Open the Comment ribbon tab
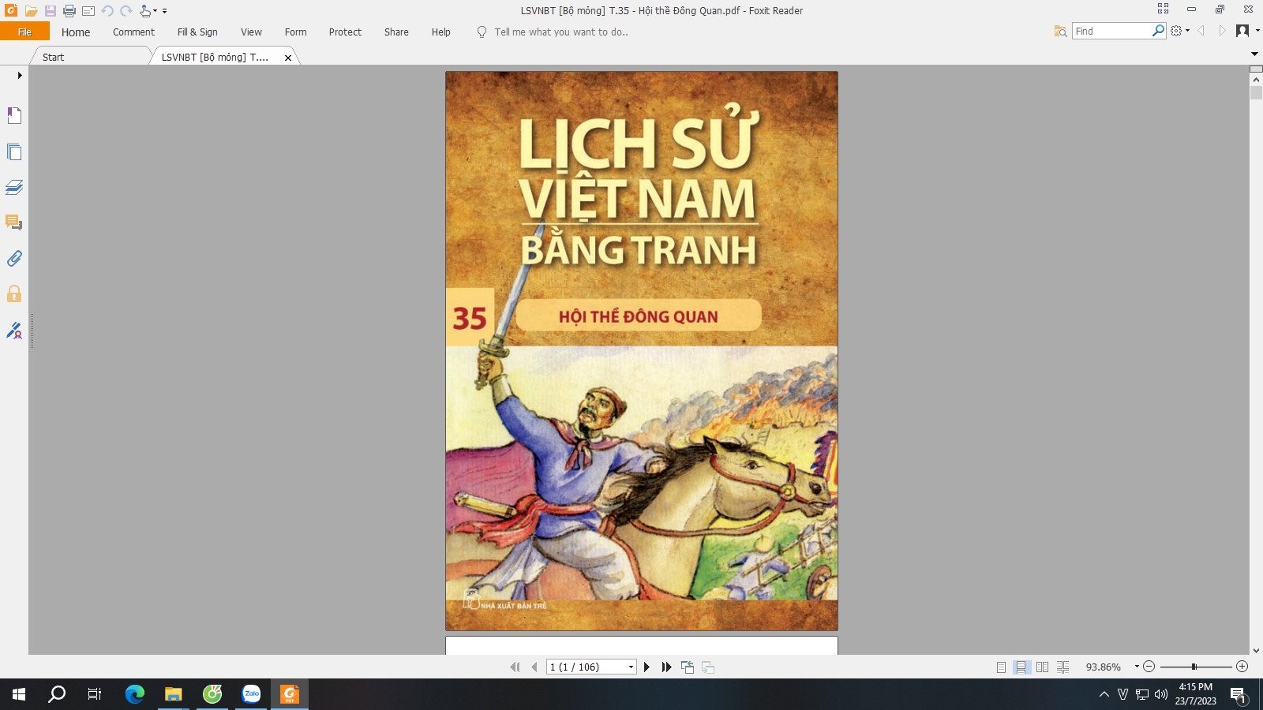The image size is (1263, 710). coord(133,32)
